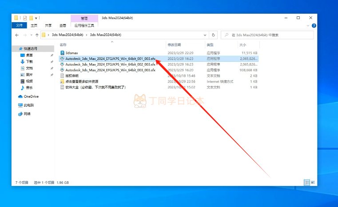This screenshot has width=338, height=207.
Task: Click the icon of the 003_003.sfx installer
Action: 62,70
